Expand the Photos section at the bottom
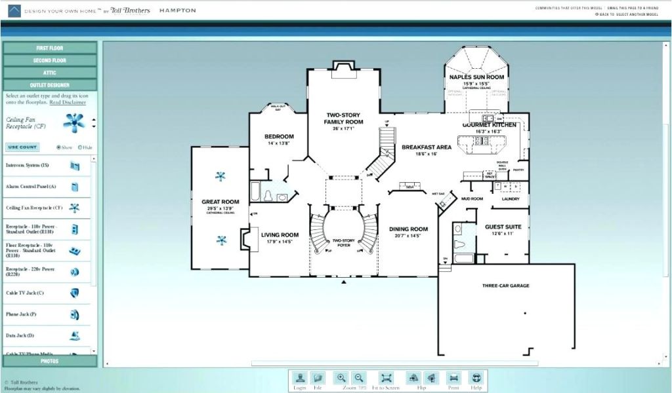 50,361
